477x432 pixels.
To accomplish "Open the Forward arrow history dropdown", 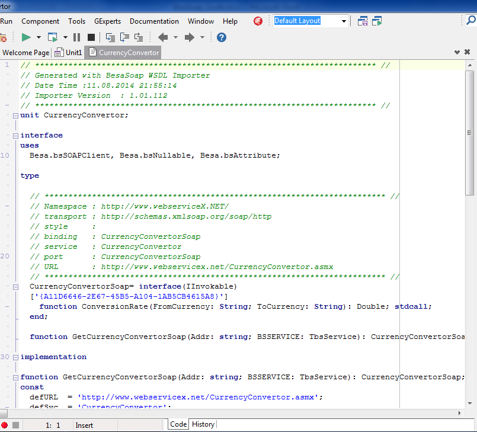I will [x=202, y=37].
